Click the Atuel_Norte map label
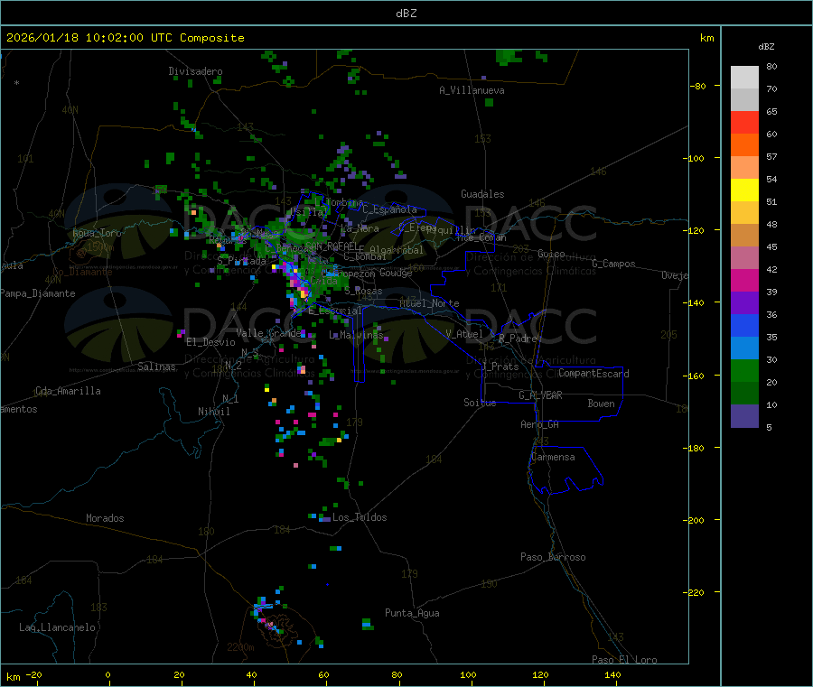Viewport: 813px width, 687px height. tap(429, 303)
